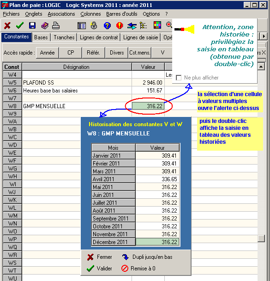Open the Associations menu

pyautogui.click(x=61, y=14)
